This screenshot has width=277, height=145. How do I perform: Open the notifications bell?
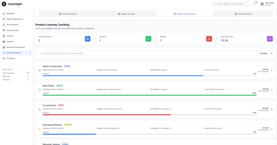[254, 4]
